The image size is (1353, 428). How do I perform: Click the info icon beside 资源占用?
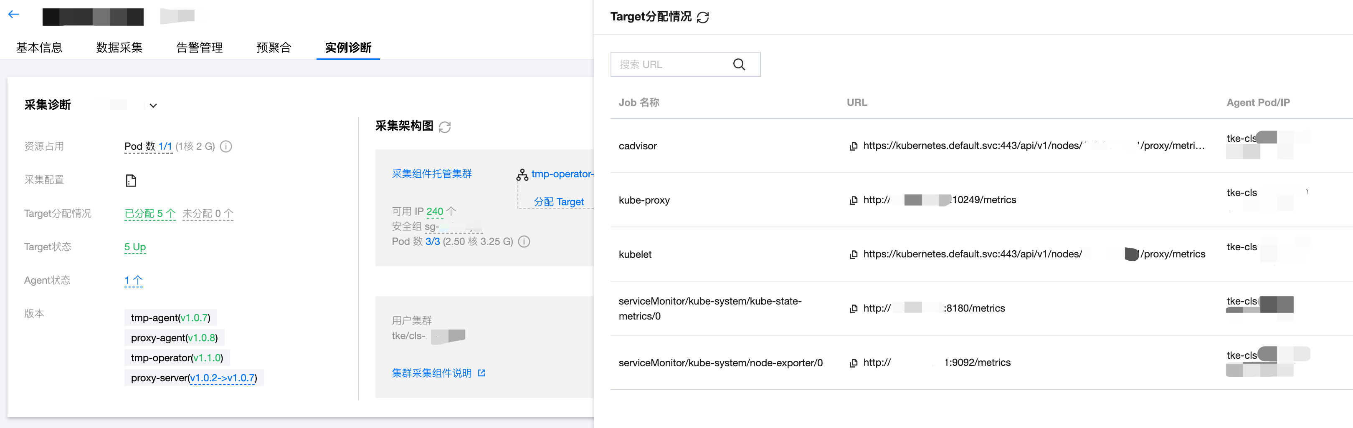[226, 146]
